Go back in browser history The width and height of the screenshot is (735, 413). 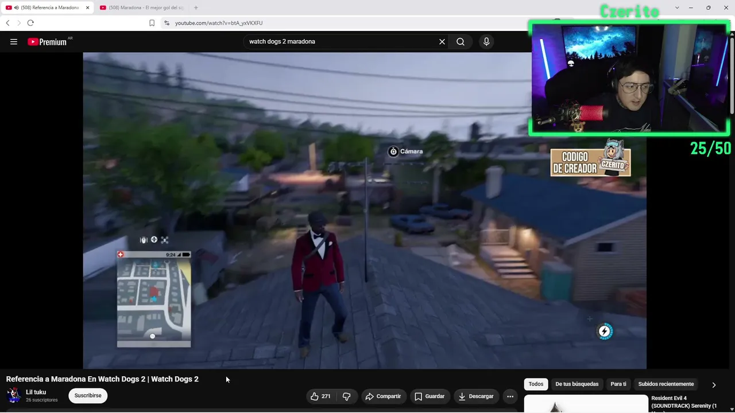(x=7, y=23)
